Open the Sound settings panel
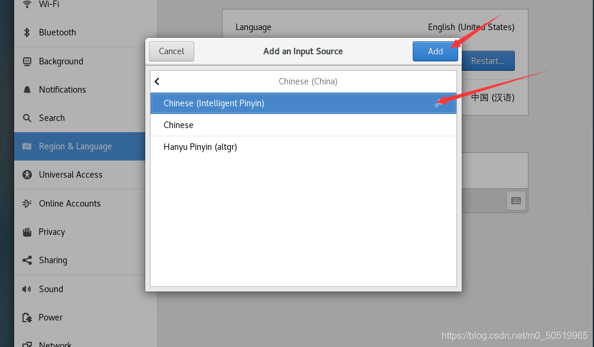 pos(86,289)
